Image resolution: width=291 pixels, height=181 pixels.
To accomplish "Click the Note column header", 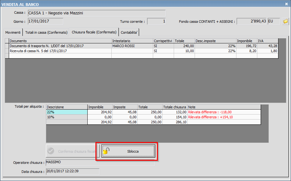I will pos(224,107).
